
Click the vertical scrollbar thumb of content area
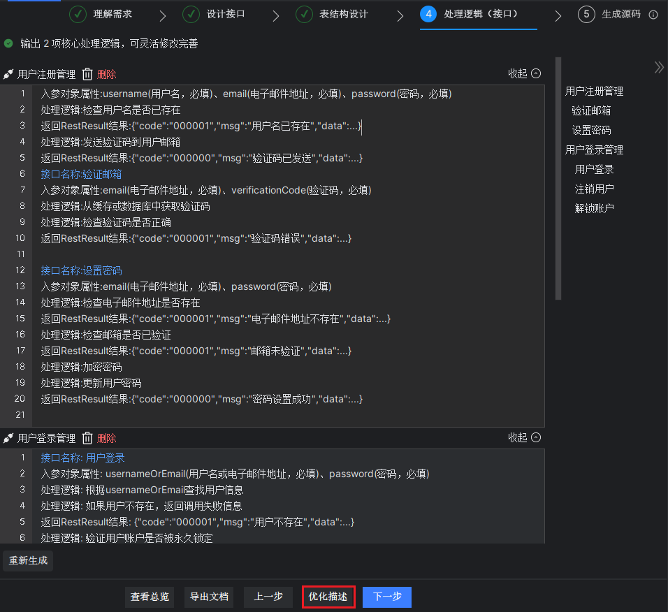pyautogui.click(x=558, y=178)
